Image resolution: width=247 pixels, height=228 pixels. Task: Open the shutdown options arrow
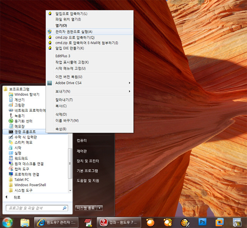[x=100, y=208]
